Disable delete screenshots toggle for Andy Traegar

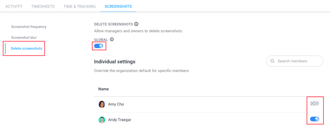tap(315, 119)
